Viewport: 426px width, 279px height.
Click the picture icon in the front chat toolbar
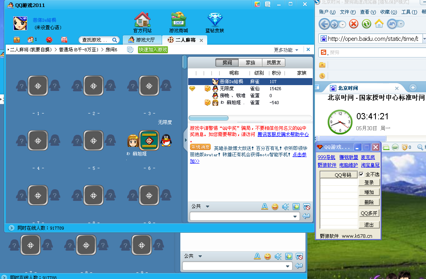pos(296,207)
